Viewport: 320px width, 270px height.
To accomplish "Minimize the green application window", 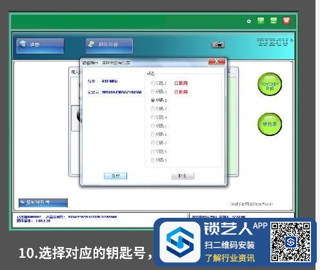I will [274, 21].
